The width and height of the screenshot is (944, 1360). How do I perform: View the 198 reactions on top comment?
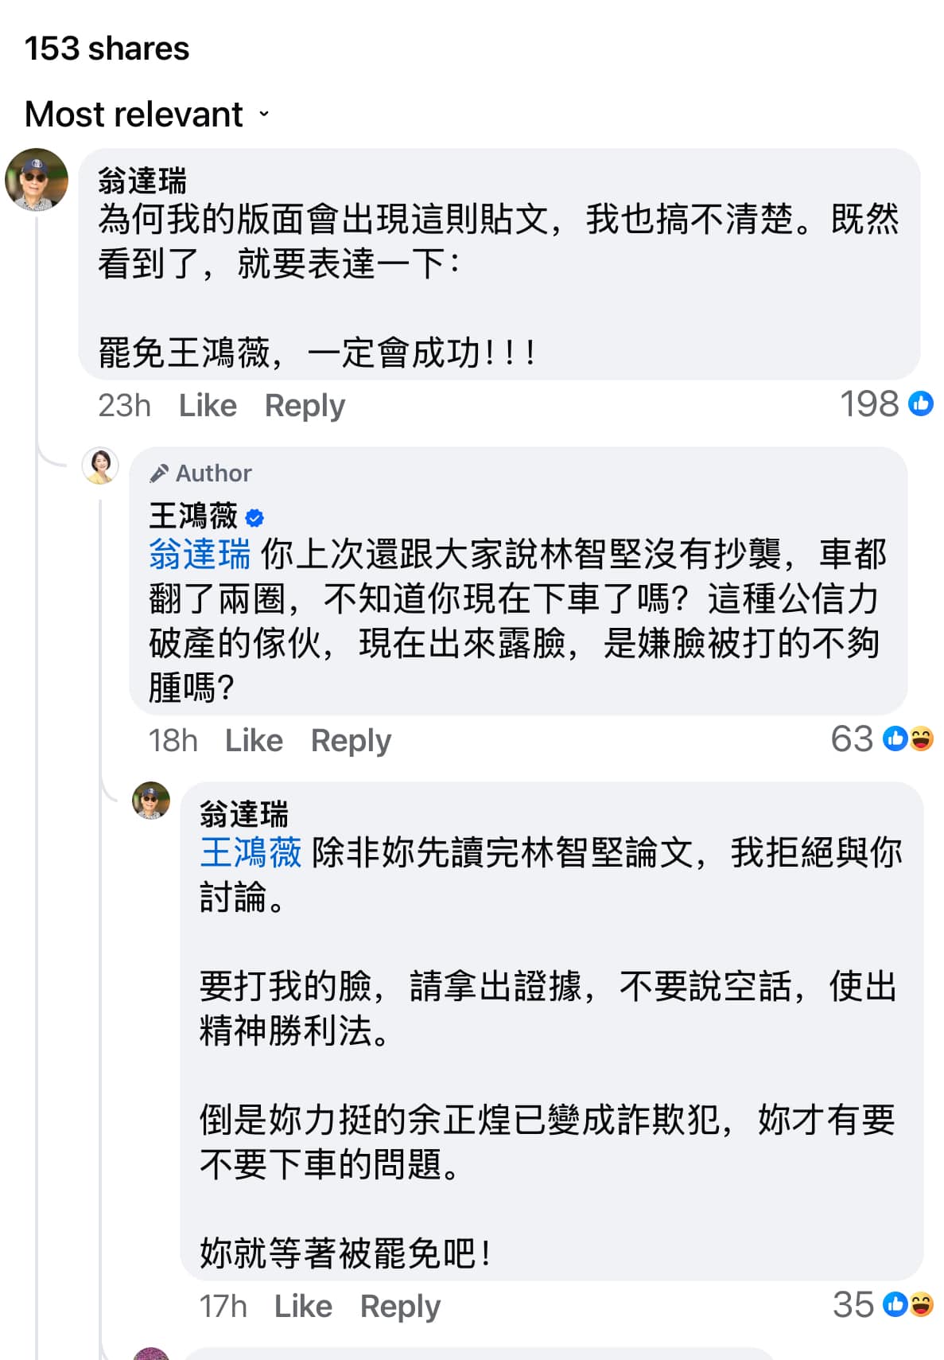[x=885, y=404]
